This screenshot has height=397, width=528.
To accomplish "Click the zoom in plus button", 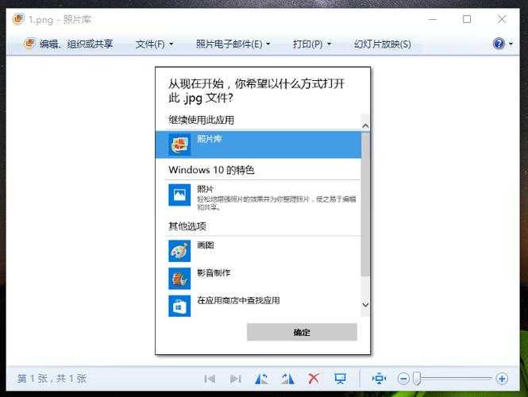I will click(502, 379).
